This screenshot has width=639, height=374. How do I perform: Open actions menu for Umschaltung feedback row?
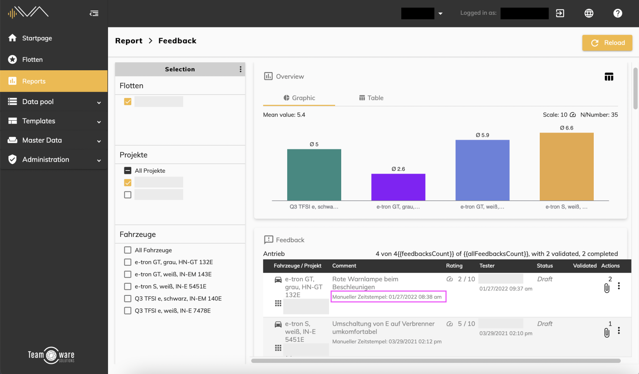point(619,331)
